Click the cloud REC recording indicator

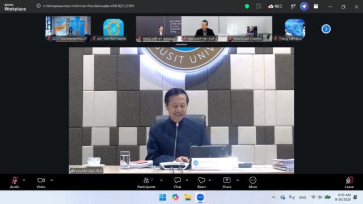[275, 6]
